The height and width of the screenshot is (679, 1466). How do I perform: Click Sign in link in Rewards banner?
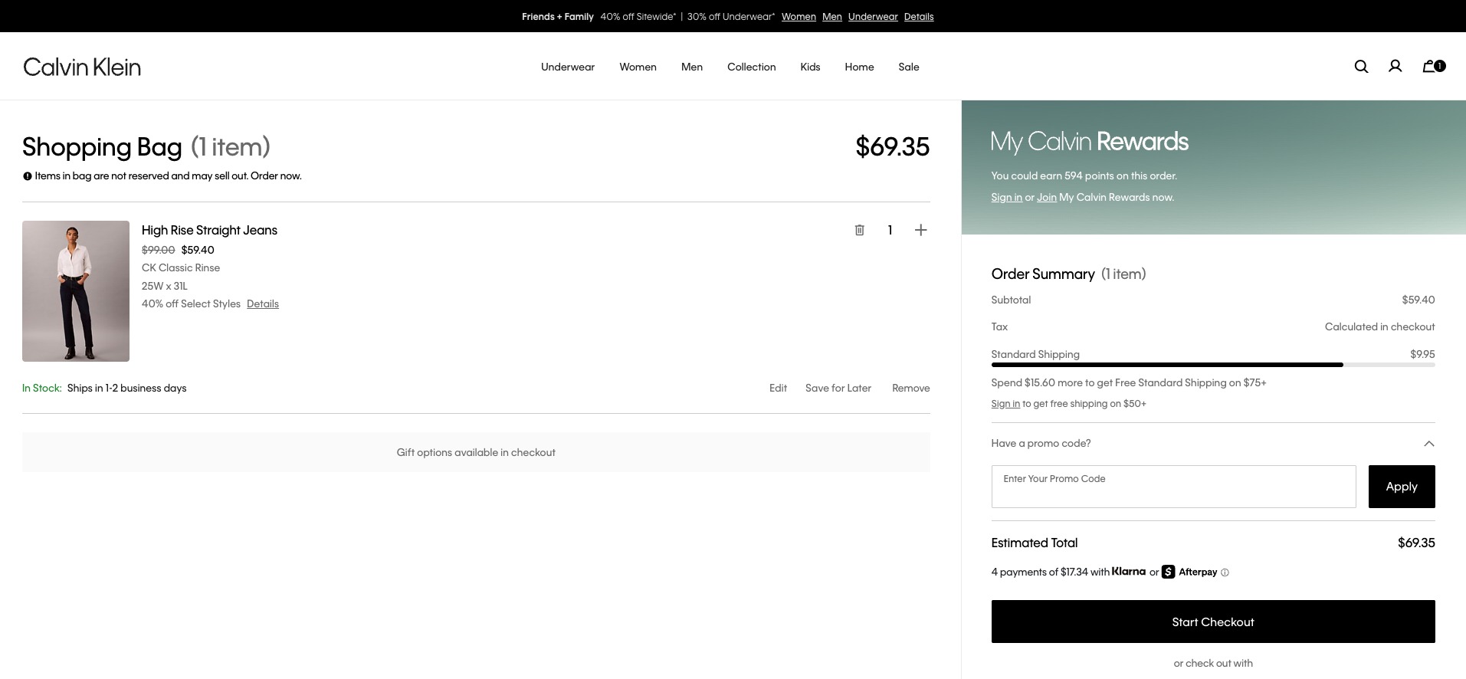click(x=1006, y=197)
